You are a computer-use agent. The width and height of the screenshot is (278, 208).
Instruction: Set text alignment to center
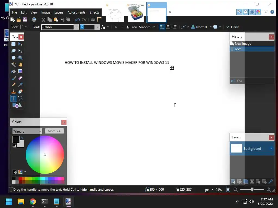pos(168,27)
